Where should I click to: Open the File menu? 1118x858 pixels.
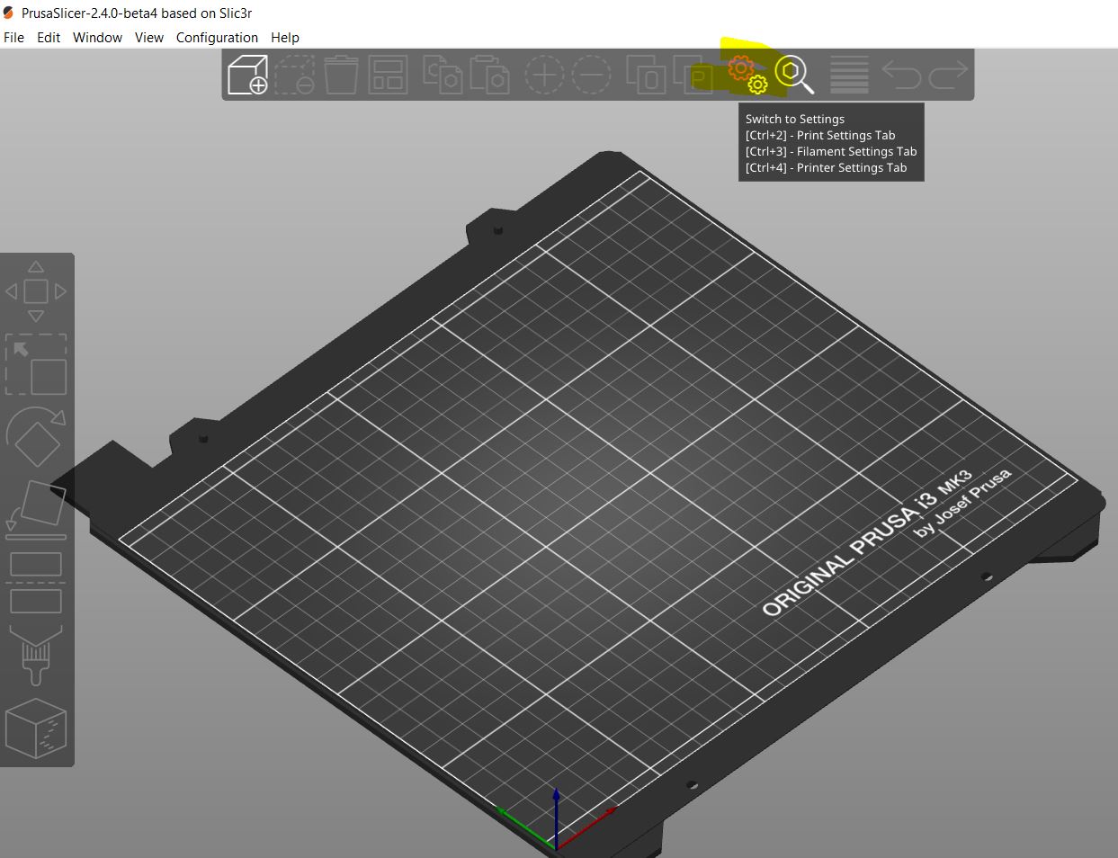coord(14,37)
